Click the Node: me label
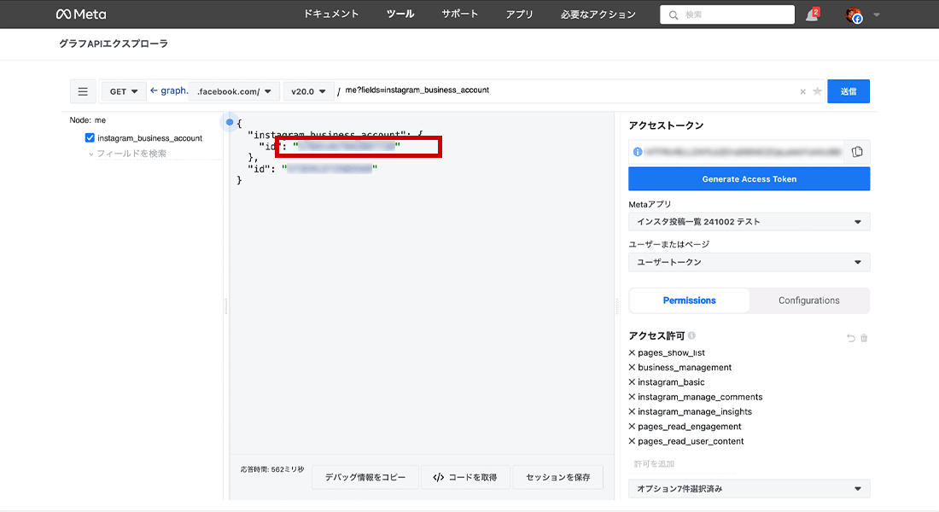Screen dimensions: 939x512 pos(87,120)
